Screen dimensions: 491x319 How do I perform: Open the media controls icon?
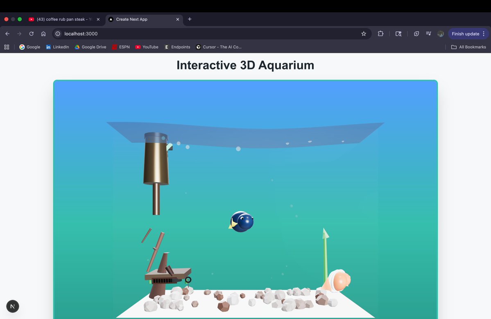[429, 34]
